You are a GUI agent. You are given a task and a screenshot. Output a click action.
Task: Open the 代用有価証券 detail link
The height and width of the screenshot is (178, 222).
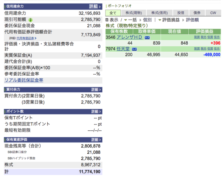27,38
